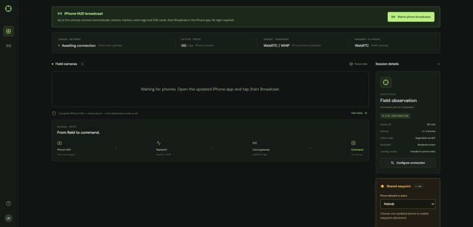
Task: Click the Configure connection button
Action: pyautogui.click(x=408, y=163)
